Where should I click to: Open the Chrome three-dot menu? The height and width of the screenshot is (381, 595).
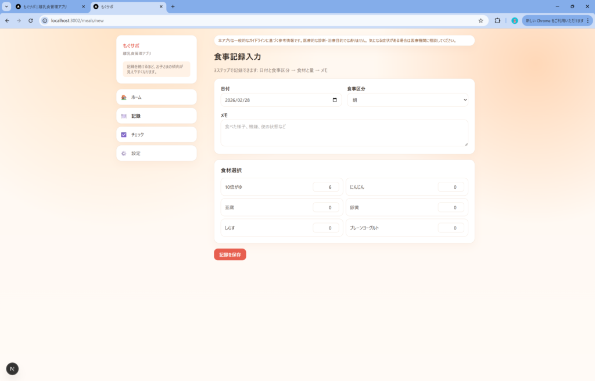tap(588, 20)
